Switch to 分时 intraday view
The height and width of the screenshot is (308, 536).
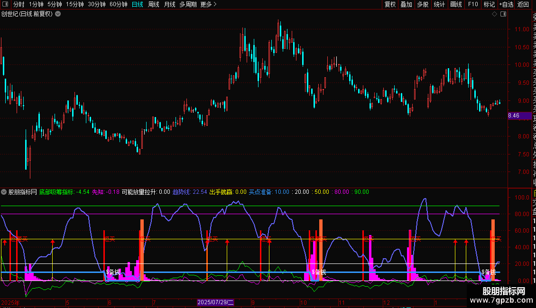click(x=18, y=4)
